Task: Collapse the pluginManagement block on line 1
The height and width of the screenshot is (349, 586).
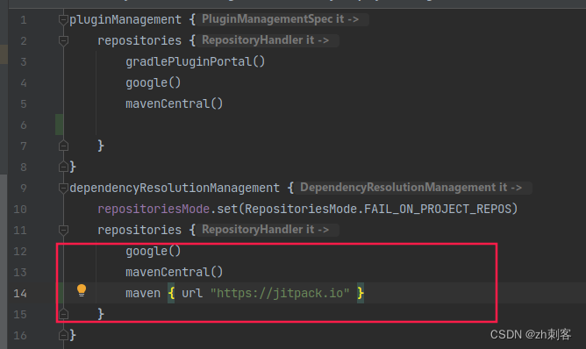Action: pos(63,19)
